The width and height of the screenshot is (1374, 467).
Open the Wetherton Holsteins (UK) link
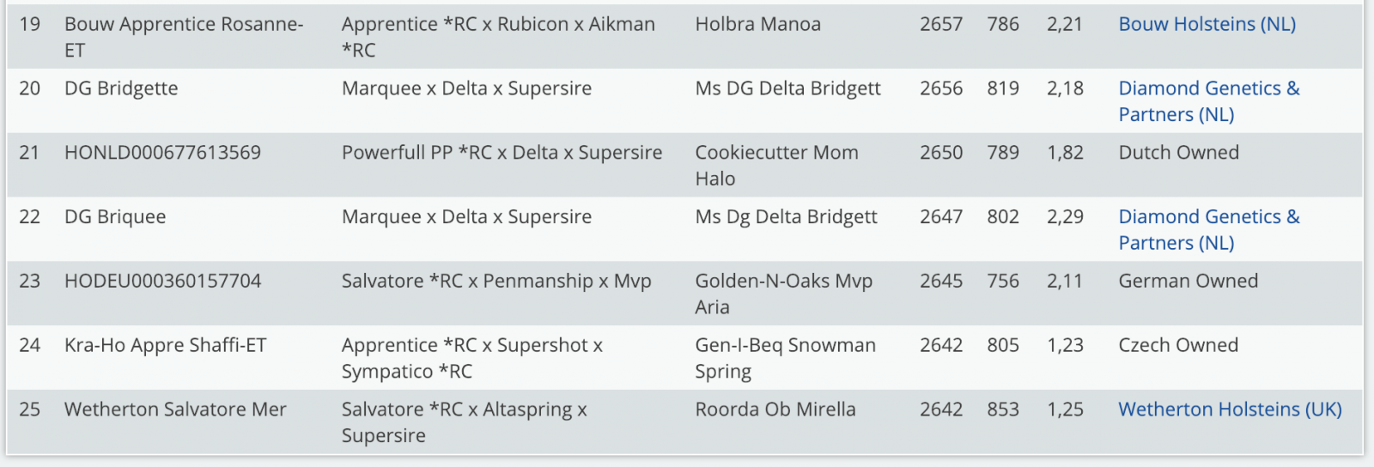pyautogui.click(x=1229, y=409)
